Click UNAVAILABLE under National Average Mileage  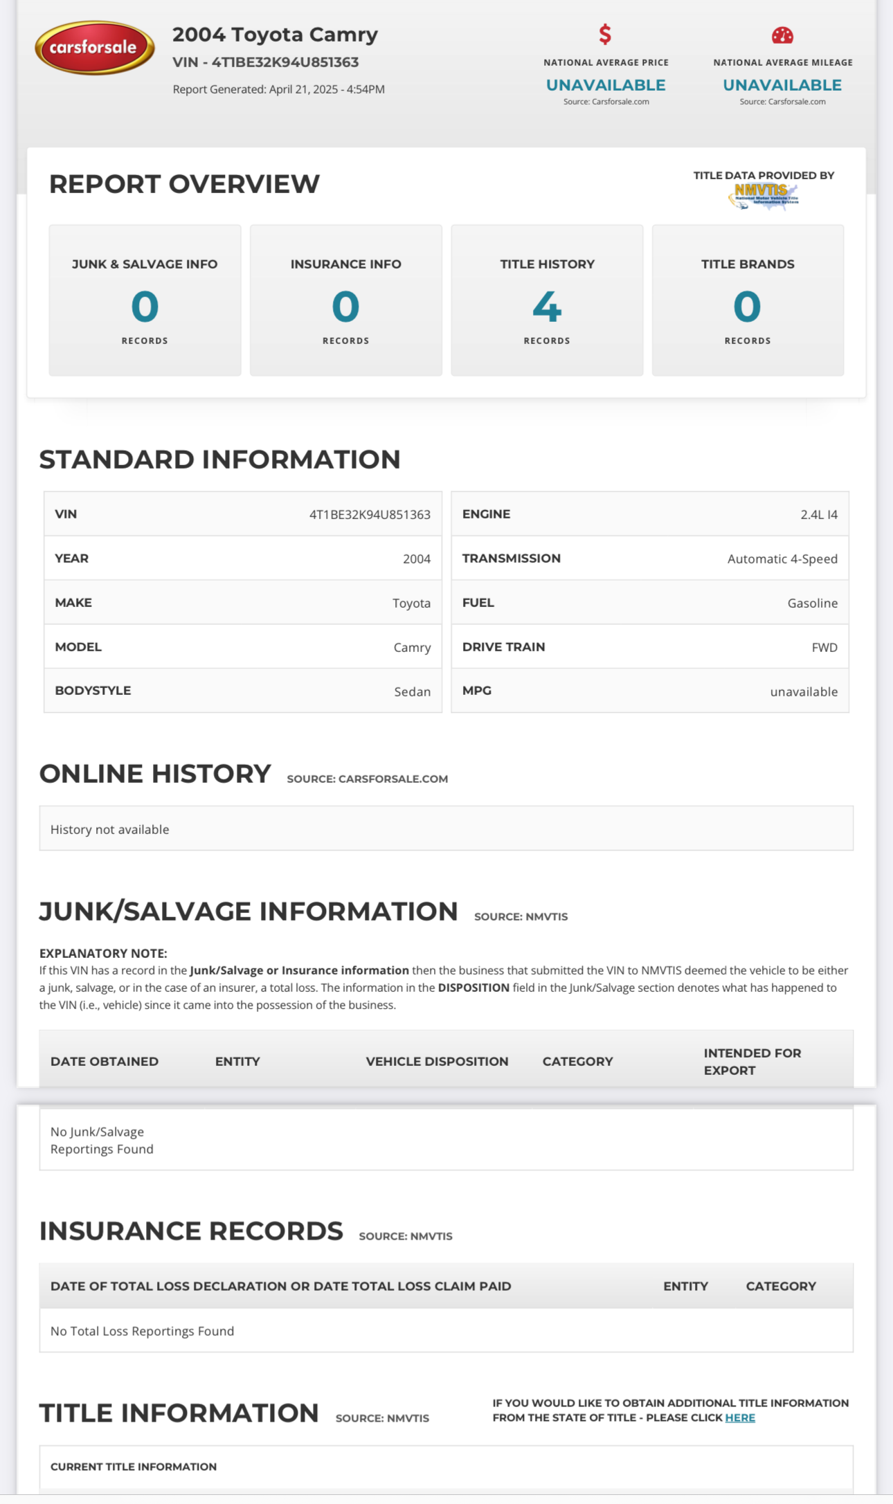tap(782, 85)
